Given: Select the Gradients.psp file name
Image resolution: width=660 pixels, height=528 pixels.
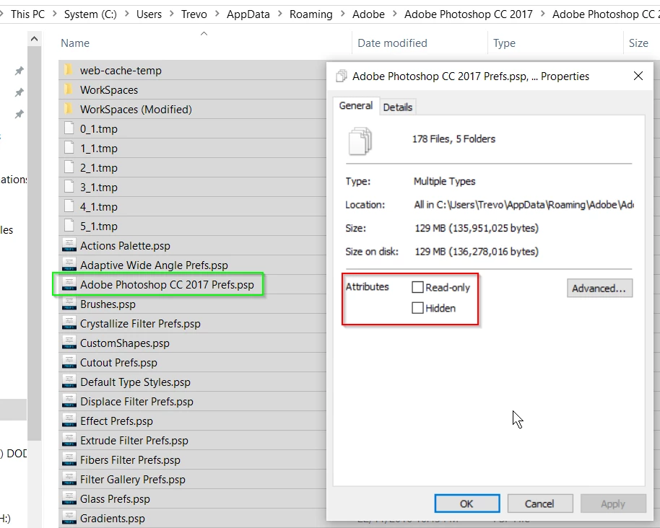Looking at the screenshot, I should (113, 519).
